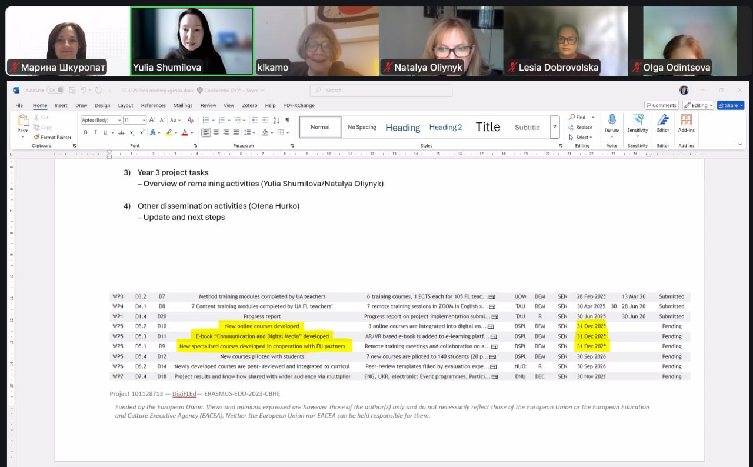
Task: Click the Sort paragraph icon
Action: (278, 120)
